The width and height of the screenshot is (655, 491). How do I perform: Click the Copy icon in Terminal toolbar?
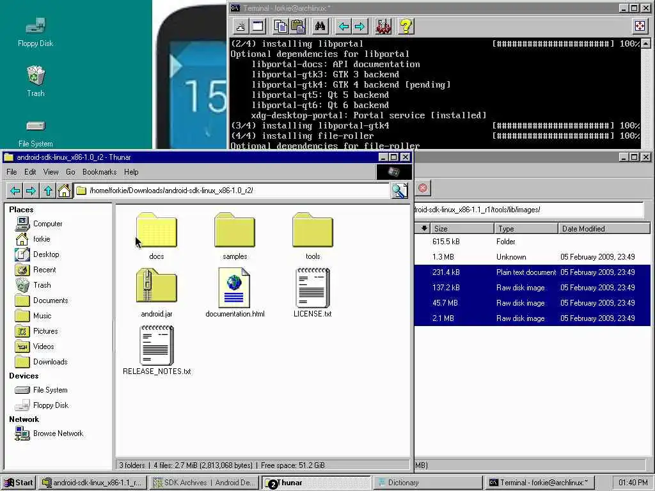(281, 26)
